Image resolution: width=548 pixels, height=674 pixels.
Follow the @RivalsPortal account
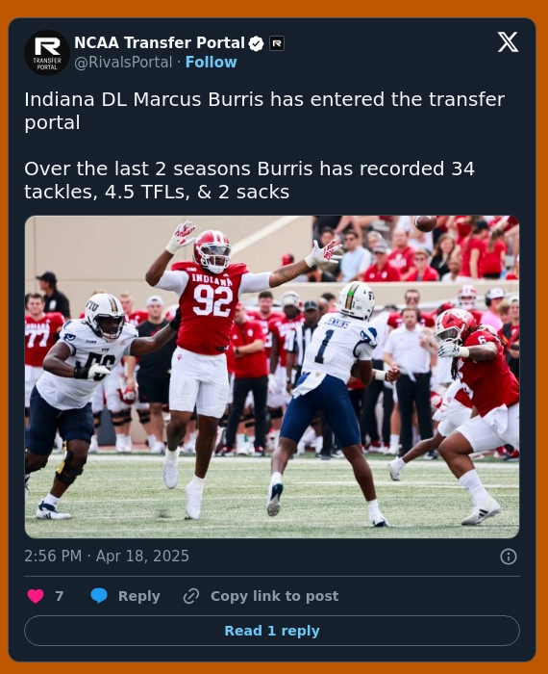[x=211, y=63]
